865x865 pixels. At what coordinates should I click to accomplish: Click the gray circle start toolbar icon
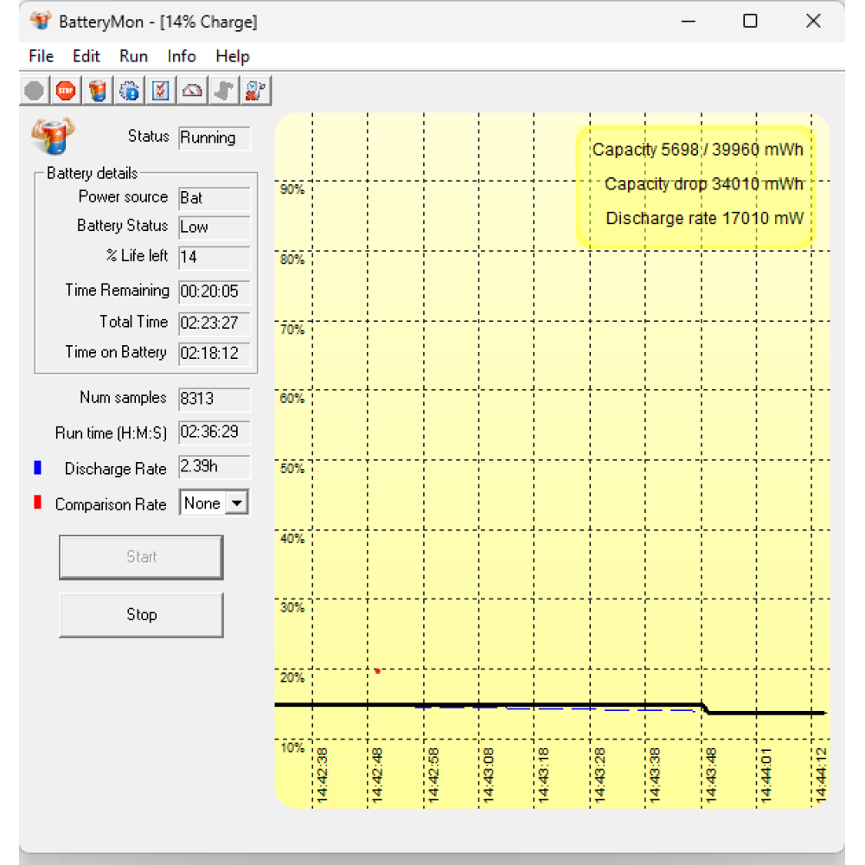tap(35, 90)
